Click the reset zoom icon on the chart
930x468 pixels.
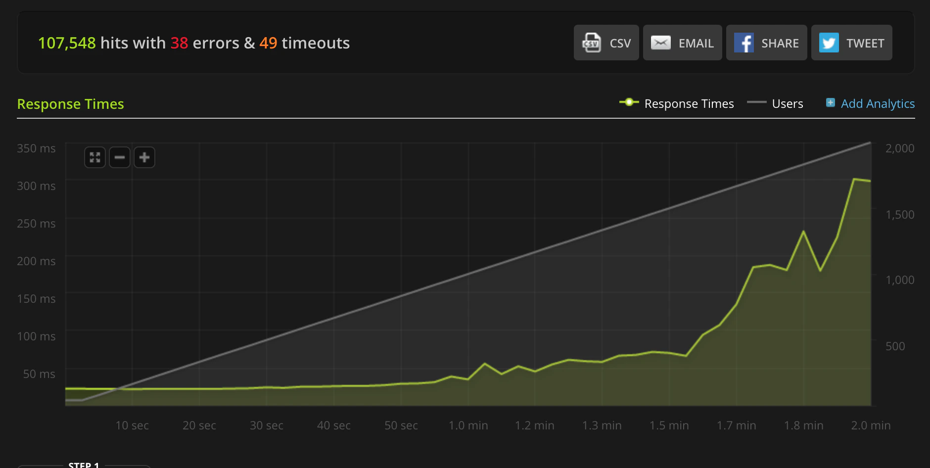[x=95, y=157]
